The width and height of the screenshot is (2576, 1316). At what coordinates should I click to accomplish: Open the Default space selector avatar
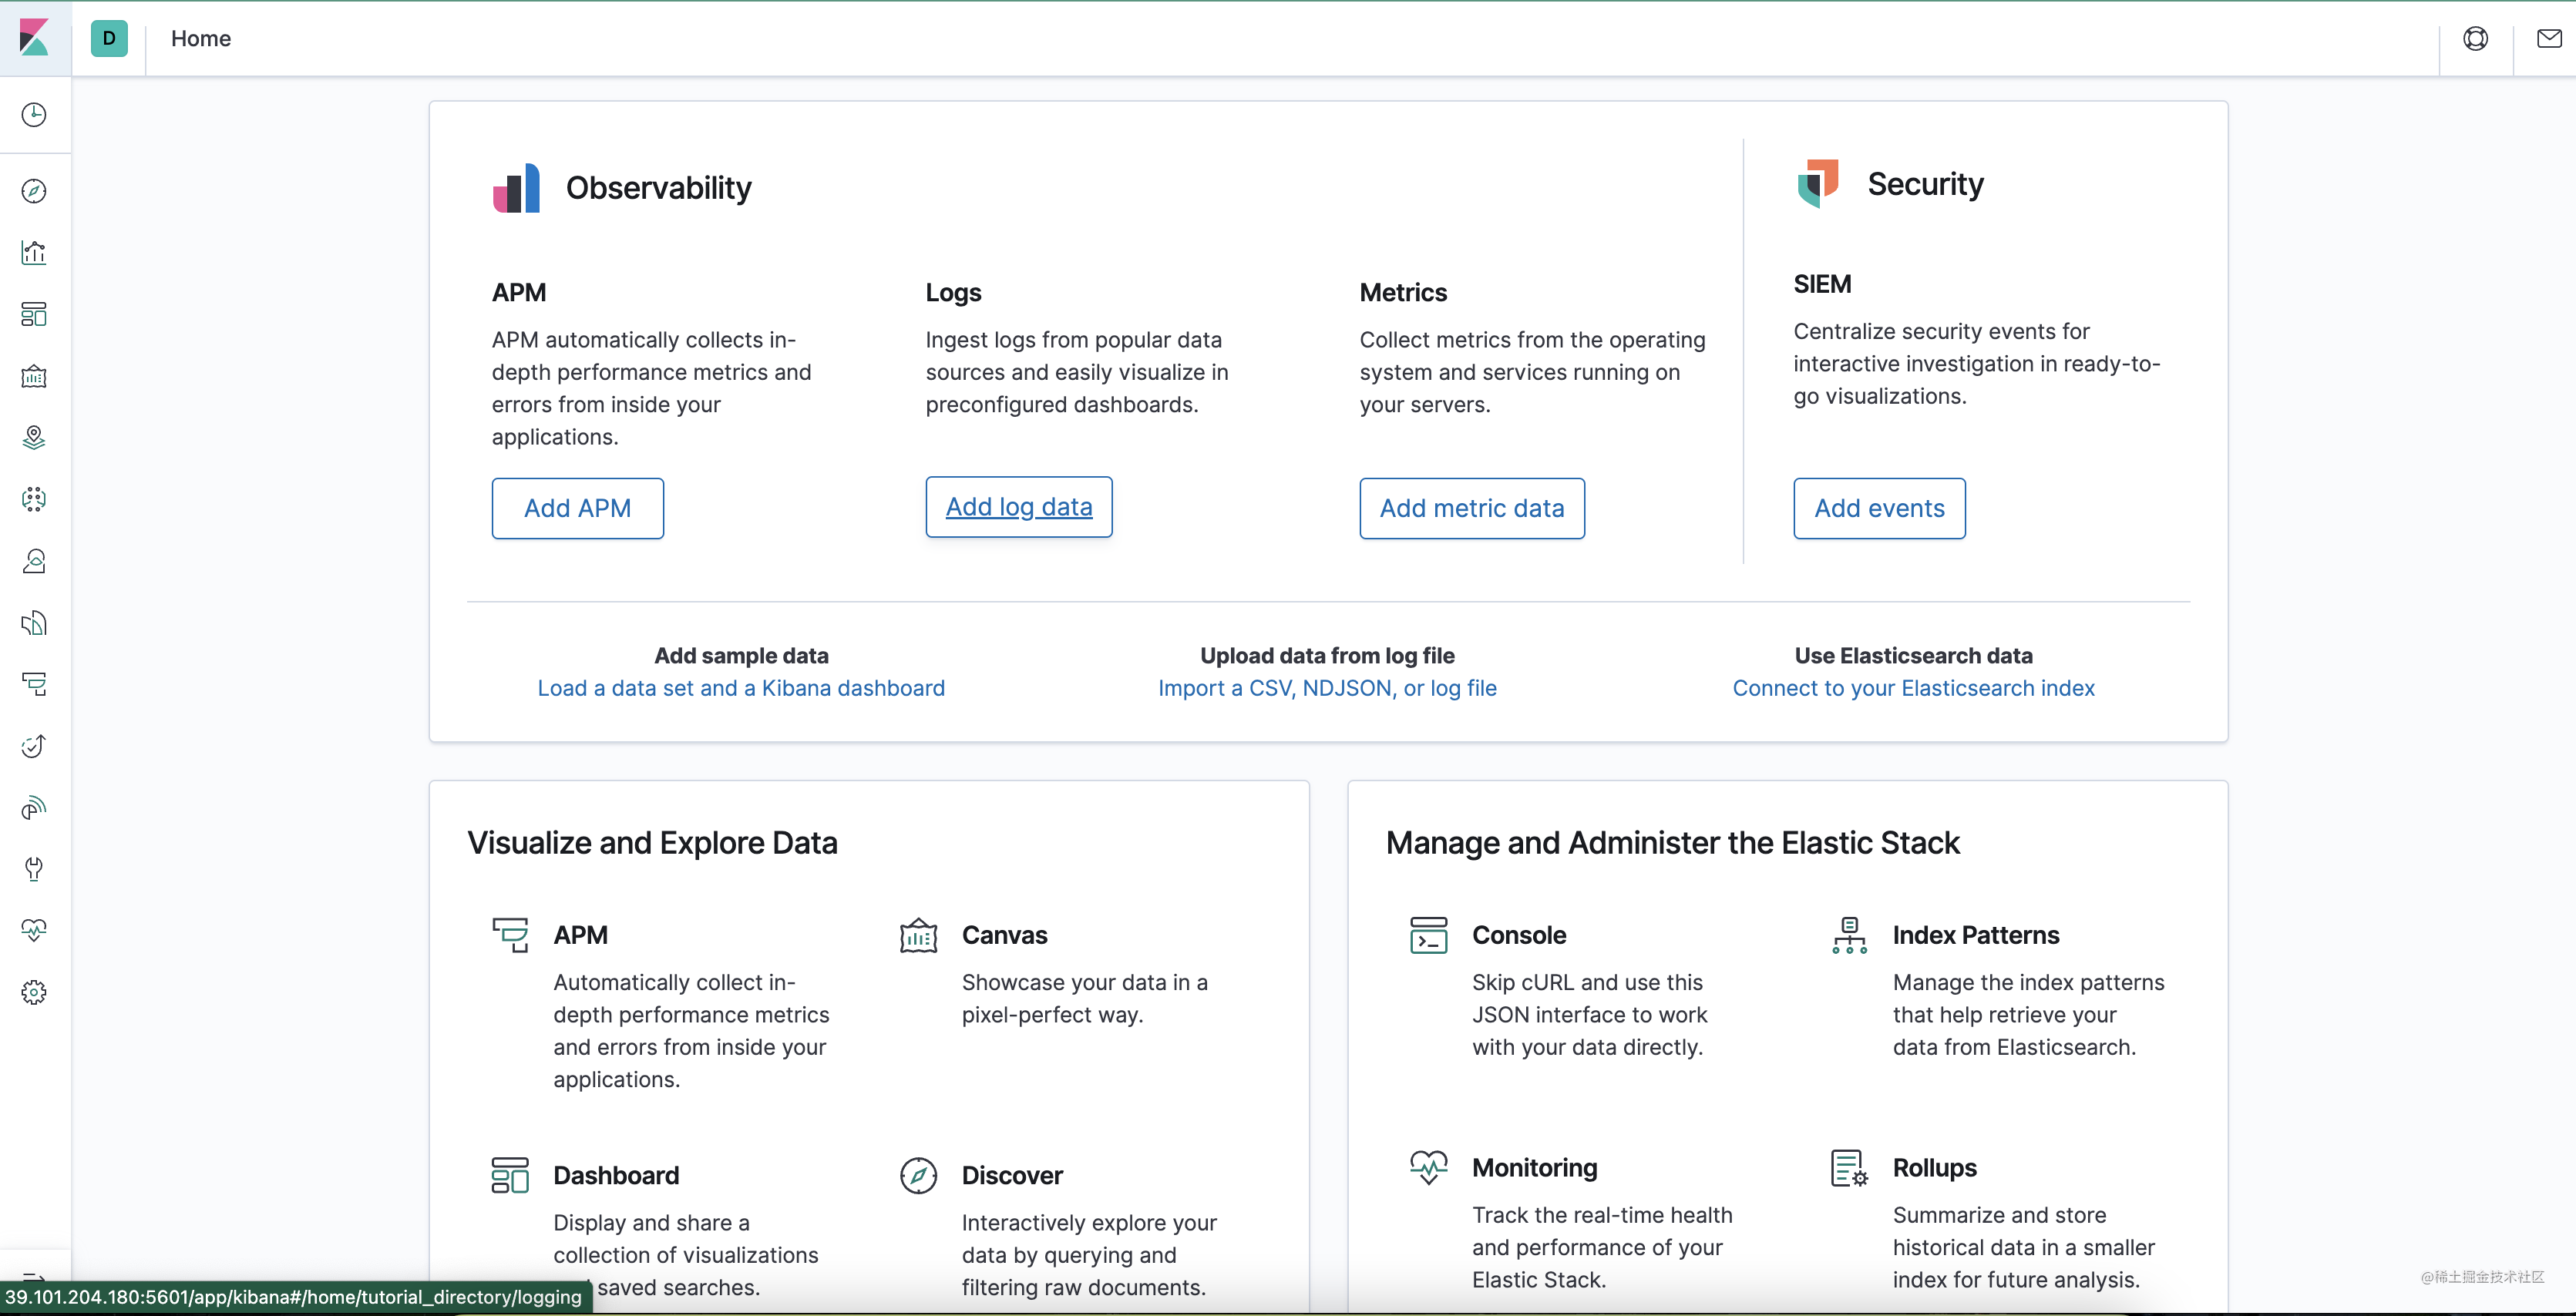tap(109, 38)
